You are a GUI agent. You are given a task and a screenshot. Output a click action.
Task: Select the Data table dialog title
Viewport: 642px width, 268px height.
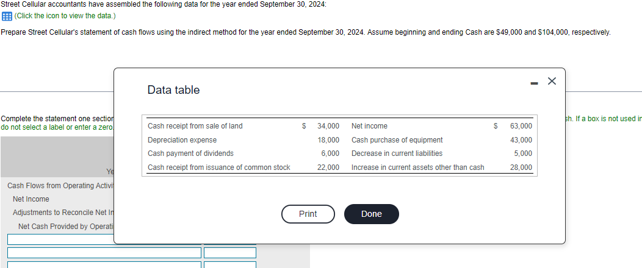pos(173,90)
